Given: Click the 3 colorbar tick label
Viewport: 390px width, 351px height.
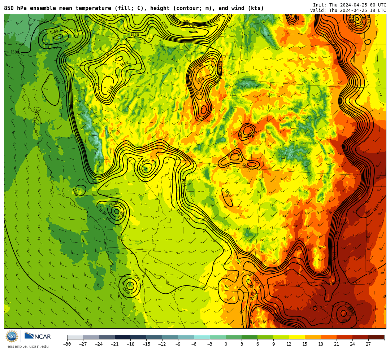Looking at the screenshot, I should pyautogui.click(x=242, y=344).
